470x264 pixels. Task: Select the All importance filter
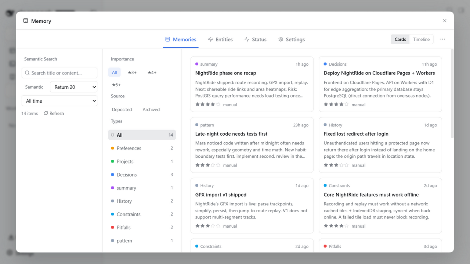pyautogui.click(x=115, y=72)
